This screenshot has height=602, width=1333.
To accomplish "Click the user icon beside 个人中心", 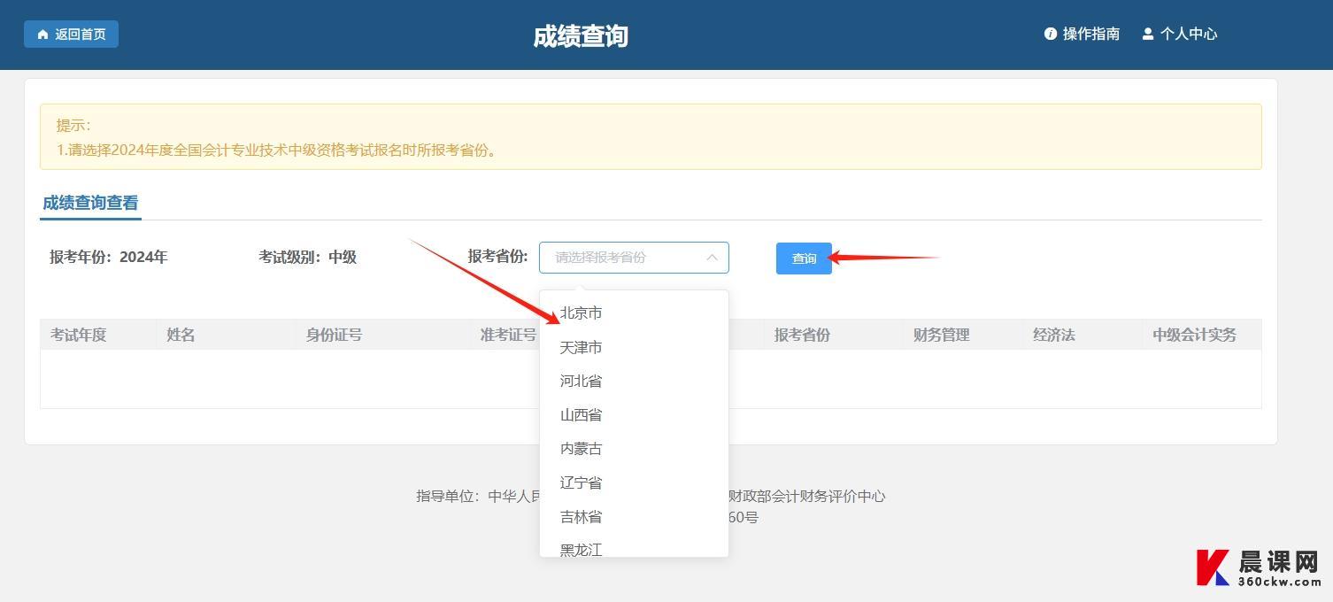I will 1148,34.
